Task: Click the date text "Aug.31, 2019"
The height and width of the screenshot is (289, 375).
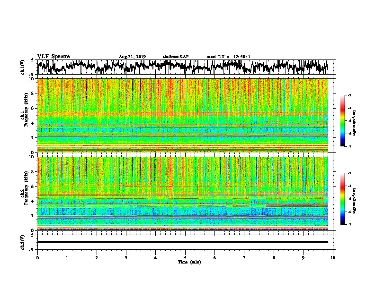Action: coord(132,57)
